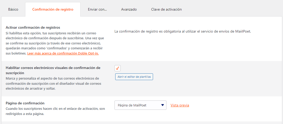Open the 'Página de MailPoet' dropdown
283x124 pixels.
tap(140, 105)
